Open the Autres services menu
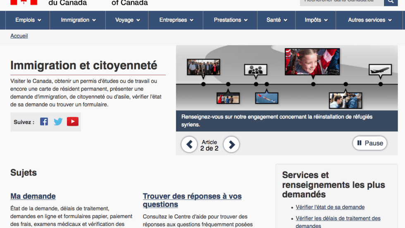The width and height of the screenshot is (405, 228). [370, 20]
